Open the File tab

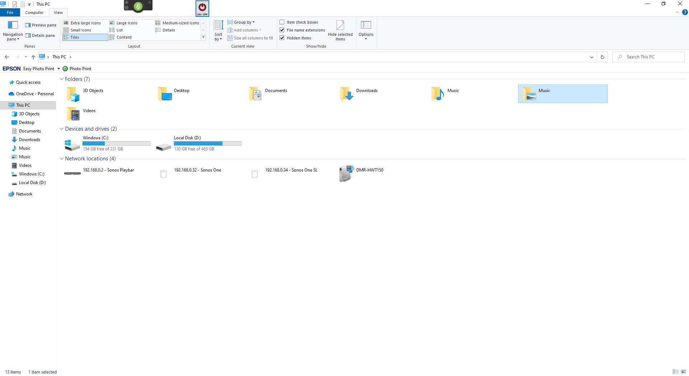(10, 13)
